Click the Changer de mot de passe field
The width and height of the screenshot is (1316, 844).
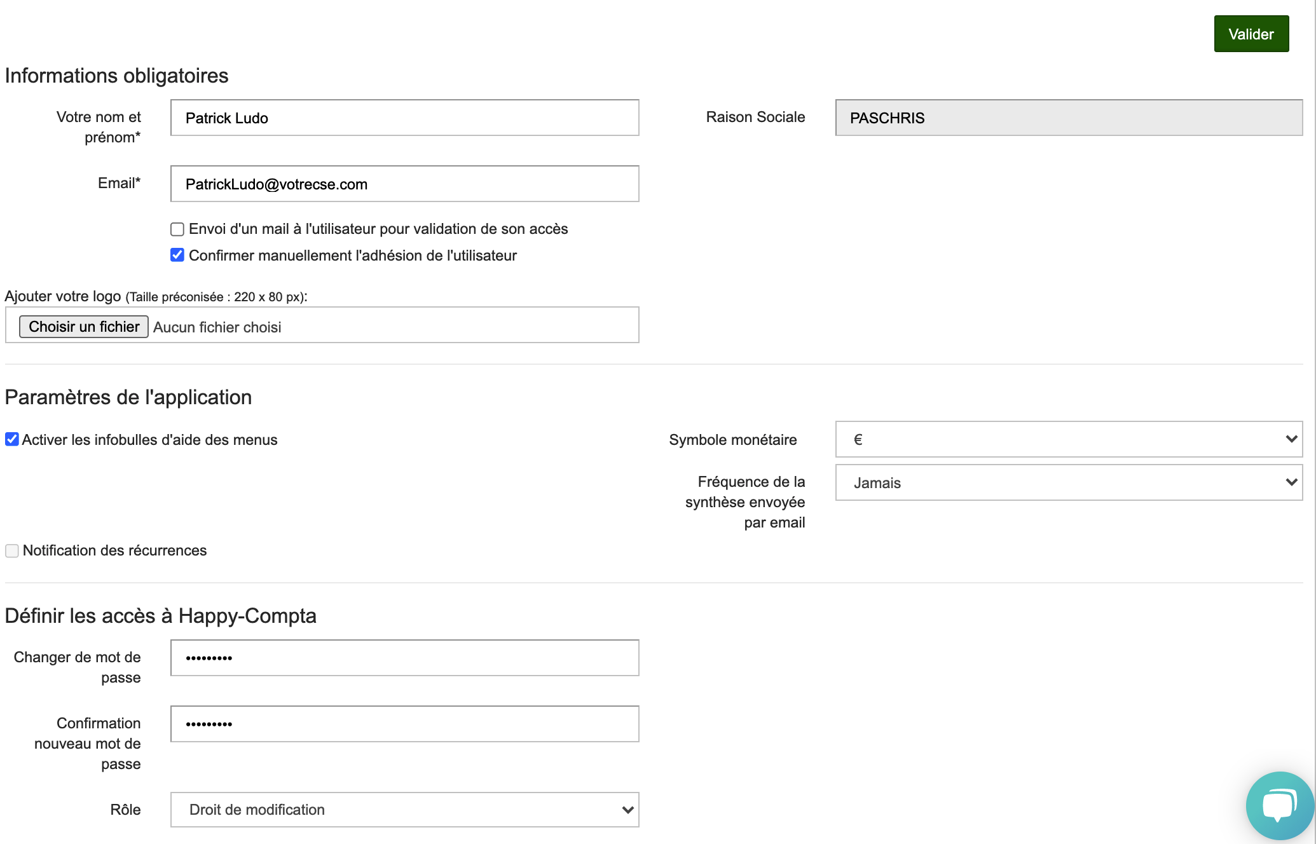tap(404, 658)
